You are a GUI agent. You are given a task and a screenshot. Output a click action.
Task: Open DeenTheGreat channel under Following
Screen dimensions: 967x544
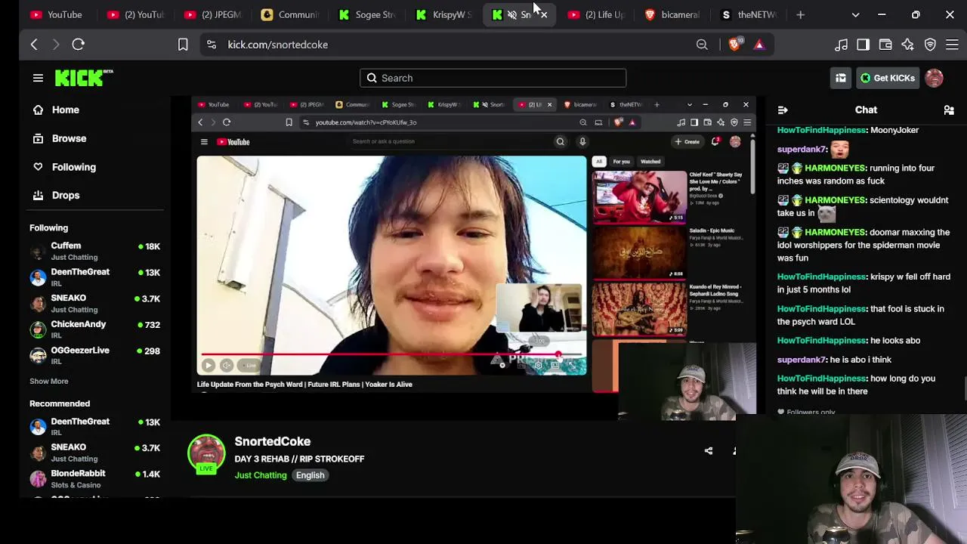coord(94,277)
